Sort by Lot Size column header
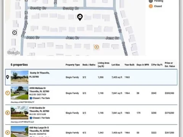 [116, 65]
